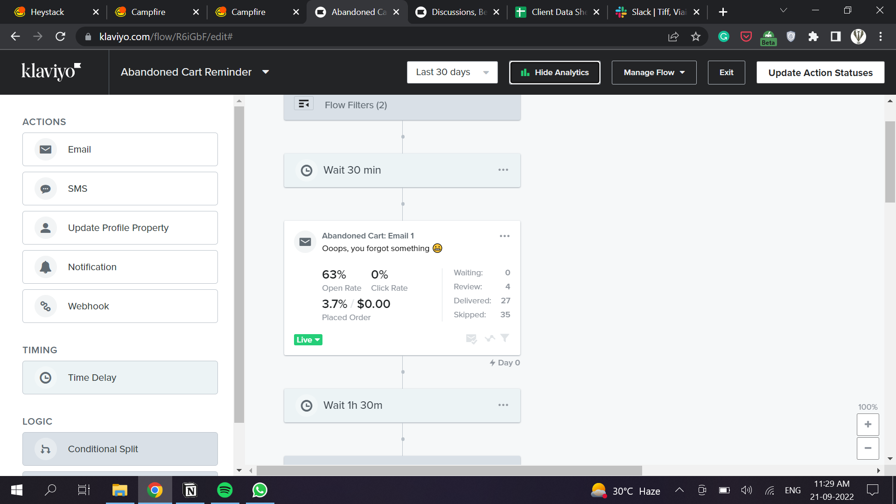
Task: Switch to the Client Data Sheet browser tab
Action: pyautogui.click(x=558, y=12)
